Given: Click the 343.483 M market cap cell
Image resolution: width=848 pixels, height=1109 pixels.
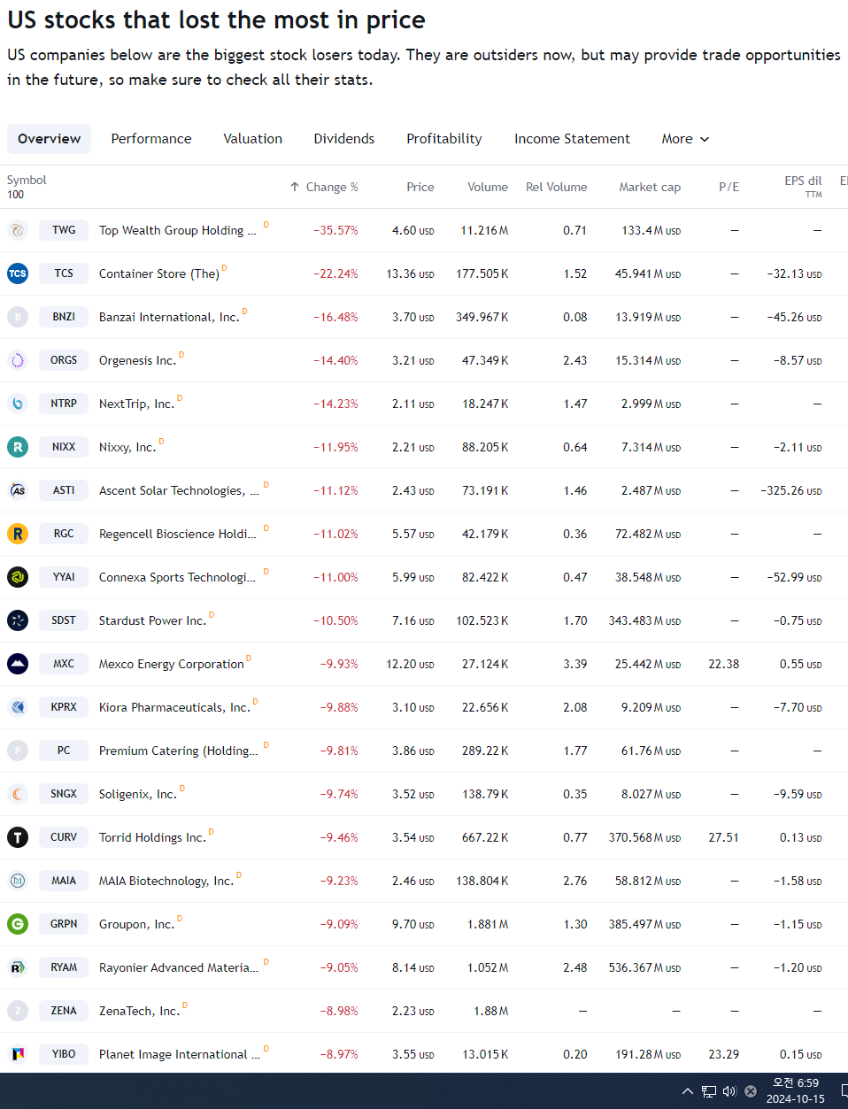Looking at the screenshot, I should [x=644, y=620].
